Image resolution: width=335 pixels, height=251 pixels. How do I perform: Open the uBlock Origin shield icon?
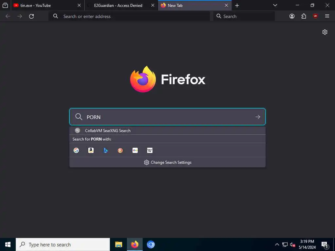tap(315, 16)
